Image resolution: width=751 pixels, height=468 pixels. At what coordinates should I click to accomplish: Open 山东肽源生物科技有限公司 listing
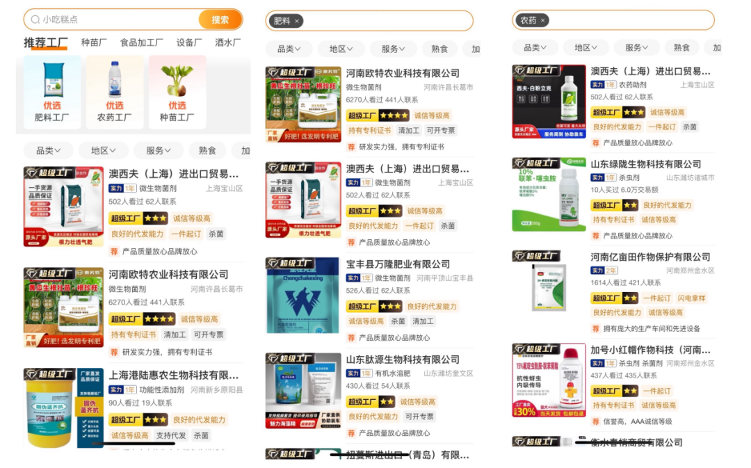click(403, 360)
